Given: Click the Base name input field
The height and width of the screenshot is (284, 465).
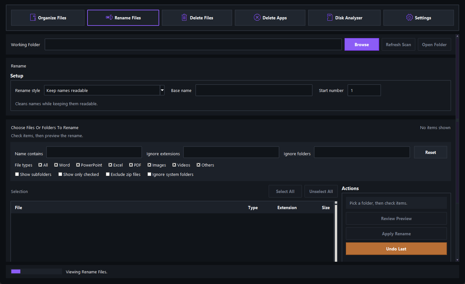Looking at the screenshot, I should click(254, 90).
